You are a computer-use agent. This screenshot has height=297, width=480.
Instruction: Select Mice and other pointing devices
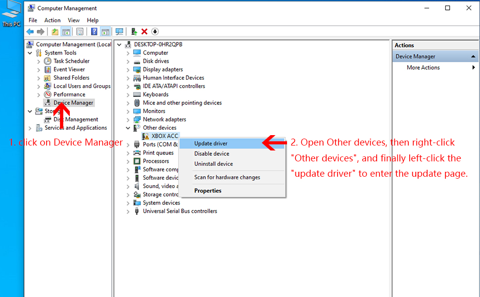pos(182,103)
